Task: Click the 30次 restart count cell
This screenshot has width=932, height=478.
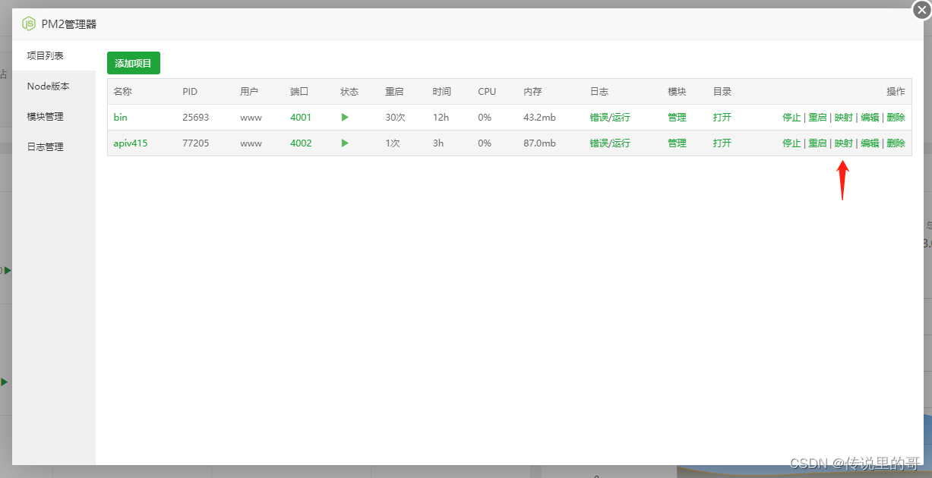Action: [395, 118]
